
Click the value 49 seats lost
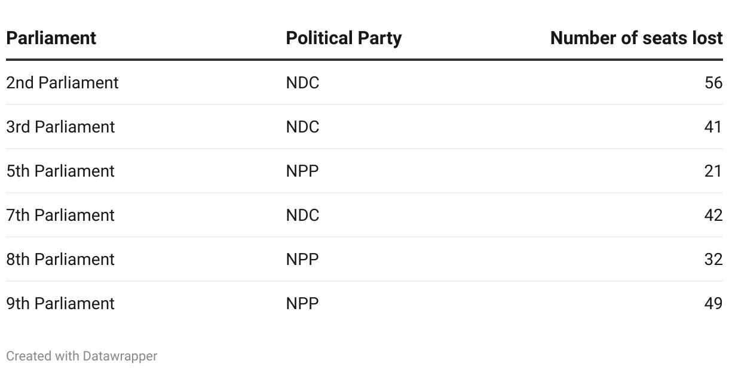(x=713, y=303)
